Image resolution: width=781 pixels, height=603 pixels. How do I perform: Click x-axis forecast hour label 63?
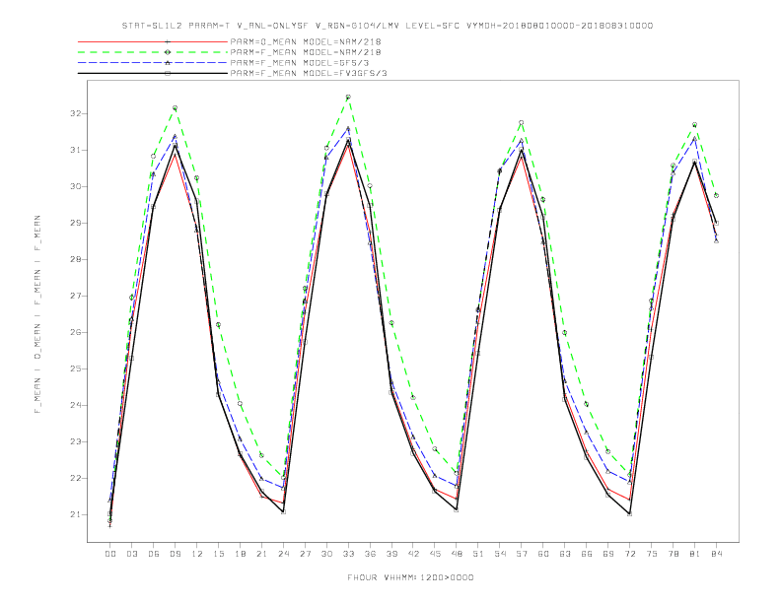[x=565, y=554]
